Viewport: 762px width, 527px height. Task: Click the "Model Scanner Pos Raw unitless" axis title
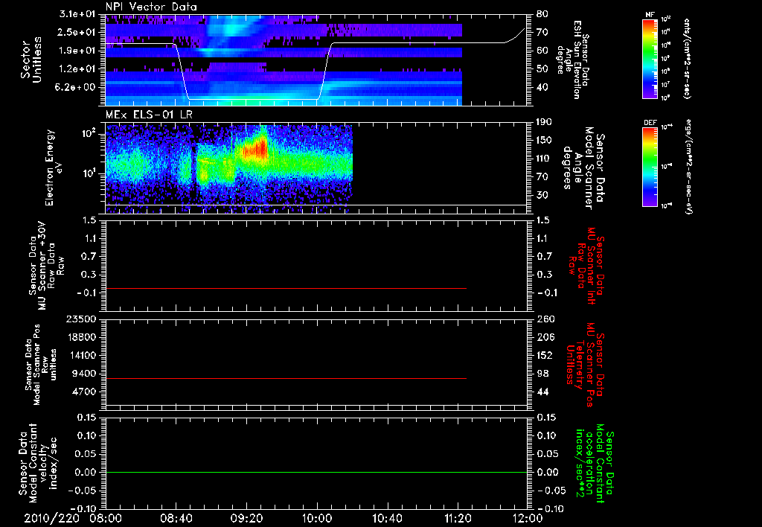(42, 365)
